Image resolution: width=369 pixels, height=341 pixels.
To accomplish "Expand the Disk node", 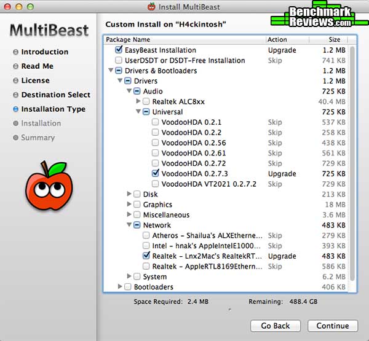I will point(129,194).
